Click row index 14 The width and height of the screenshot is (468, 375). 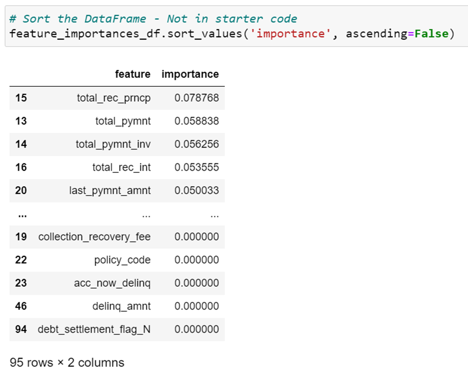(x=21, y=144)
